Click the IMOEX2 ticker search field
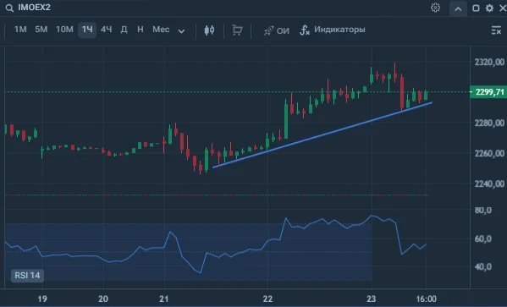Screen dimensions: 507x307 point(34,8)
